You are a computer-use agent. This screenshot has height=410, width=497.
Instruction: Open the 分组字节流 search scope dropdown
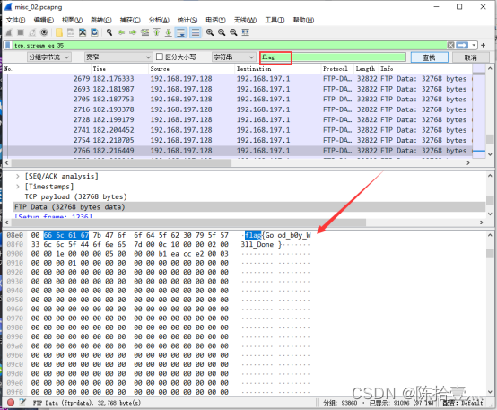(x=48, y=57)
